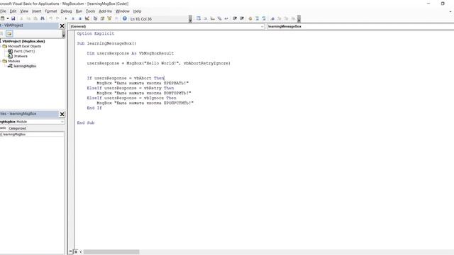Open the Run menu
Image resolution: width=454 pixels, height=255 pixels.
79,11
